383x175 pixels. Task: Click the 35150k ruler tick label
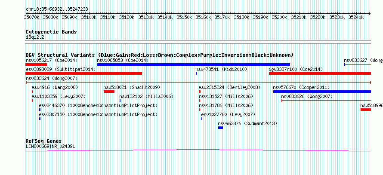(x=184, y=17)
